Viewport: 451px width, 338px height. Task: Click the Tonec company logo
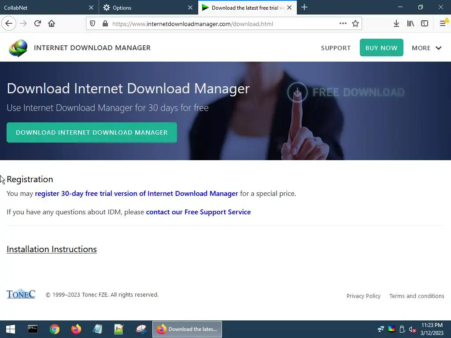(21, 294)
